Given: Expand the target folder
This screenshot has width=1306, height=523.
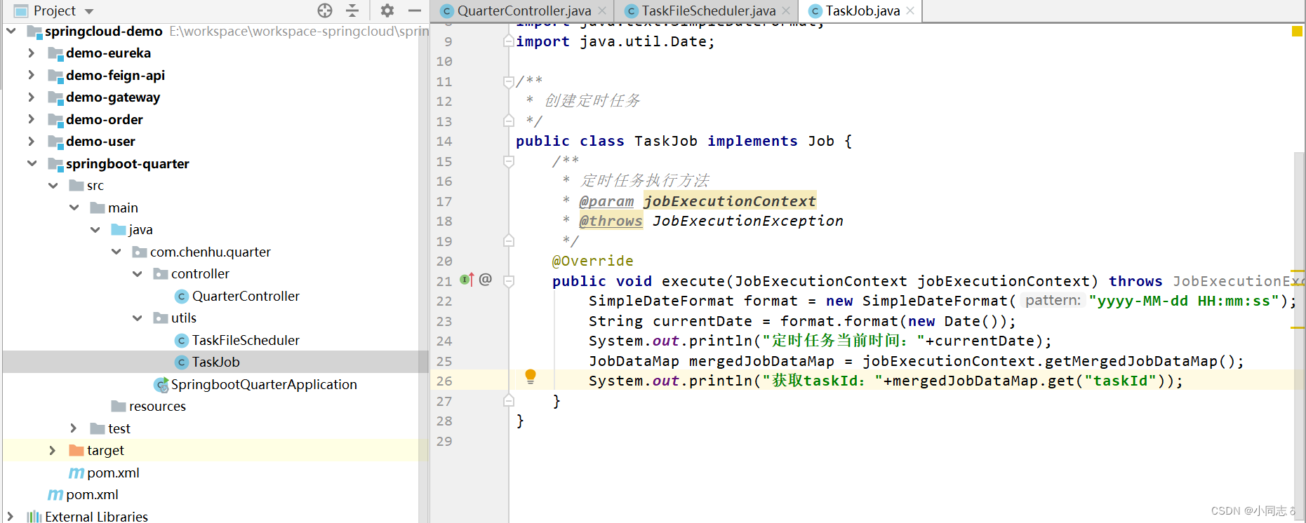Looking at the screenshot, I should click(52, 450).
